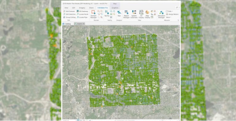Select the InfoWater Pro ribbon tab

103,8
